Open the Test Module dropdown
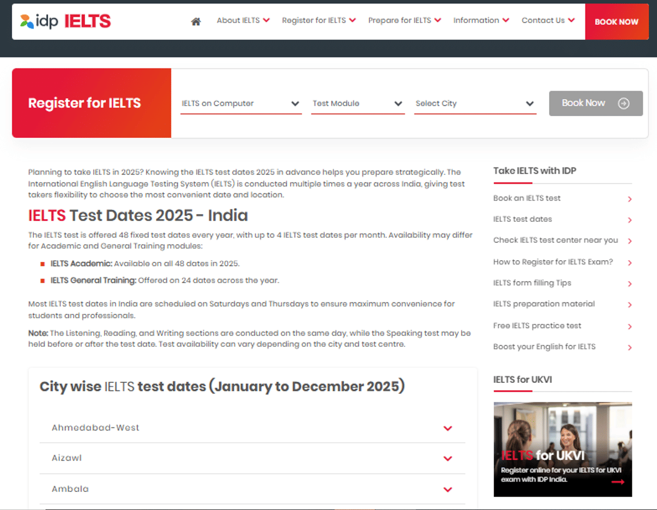 click(x=358, y=104)
